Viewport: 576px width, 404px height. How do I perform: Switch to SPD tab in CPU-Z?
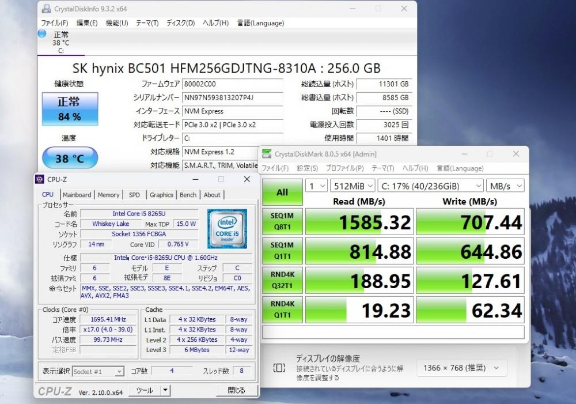[x=134, y=195]
